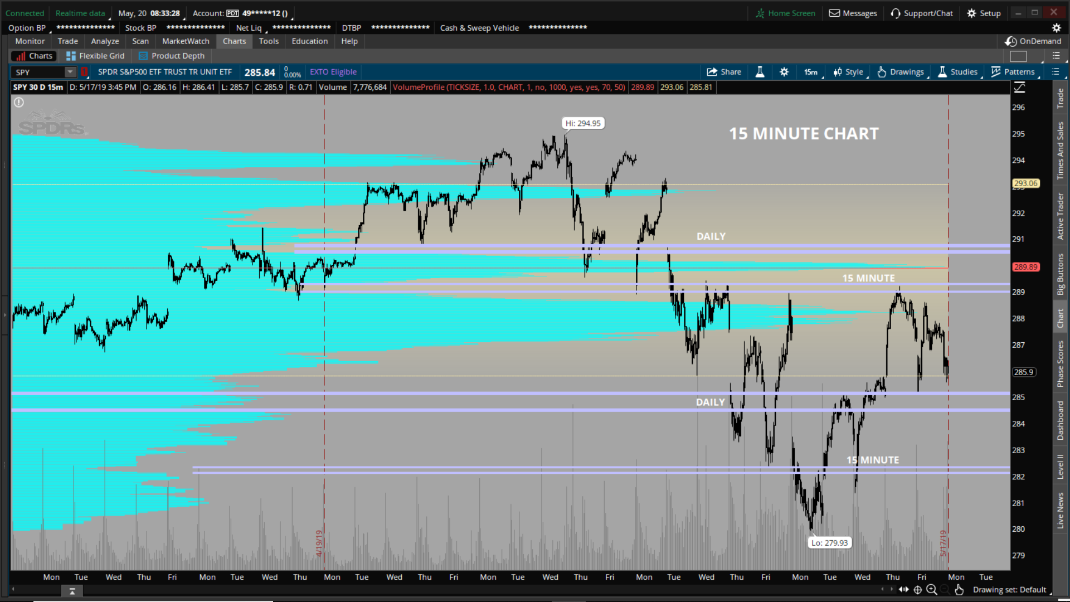
Task: Zoom in with the magnifier plus
Action: pos(932,589)
